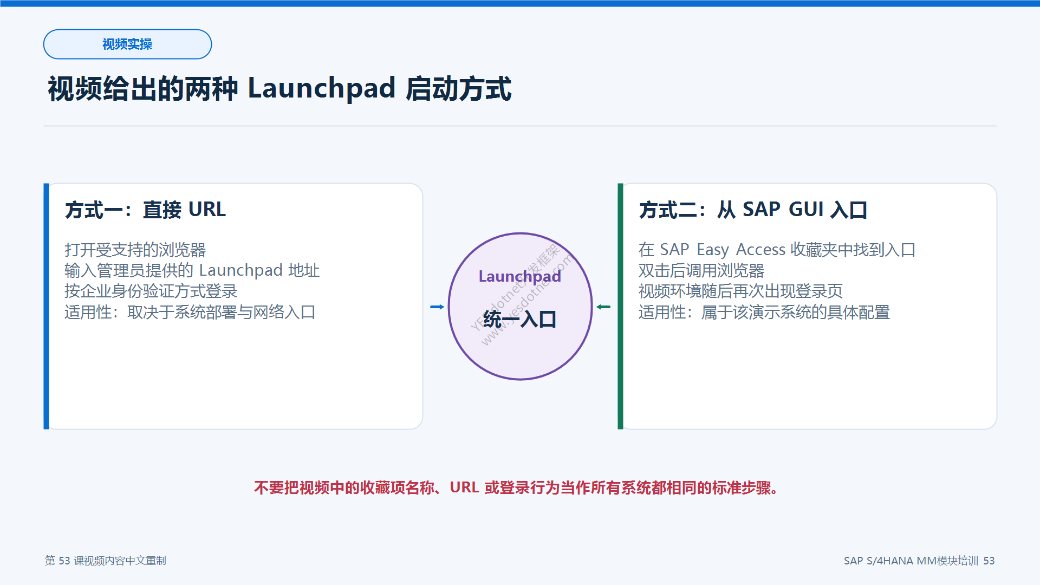The image size is (1040, 585).
Task: Click the line 按企业身份验证方式登录
Action: click(151, 291)
